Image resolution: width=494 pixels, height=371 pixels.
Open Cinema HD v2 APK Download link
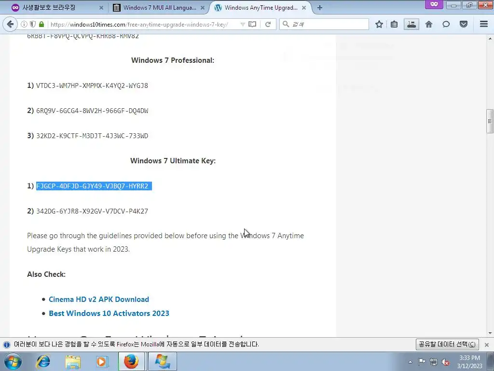pyautogui.click(x=98, y=300)
